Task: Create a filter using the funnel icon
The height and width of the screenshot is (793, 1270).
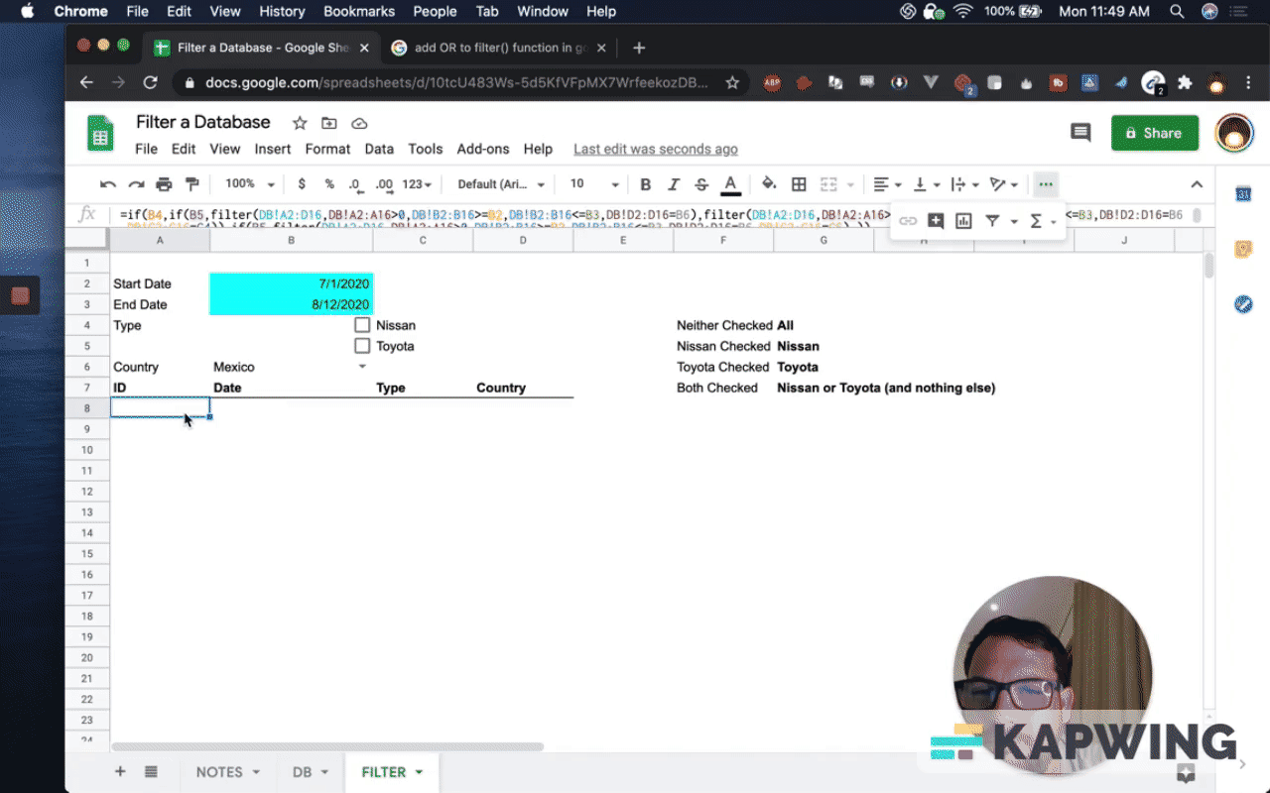Action: (x=991, y=221)
